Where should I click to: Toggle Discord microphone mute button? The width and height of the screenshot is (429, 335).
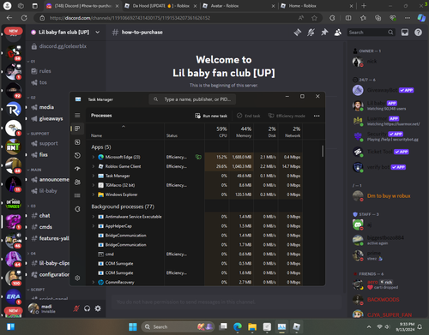click(x=76, y=308)
